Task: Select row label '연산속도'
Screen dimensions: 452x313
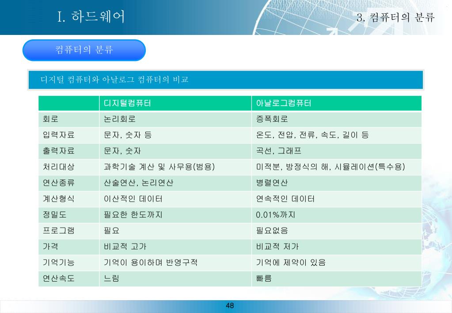Action: [68, 279]
